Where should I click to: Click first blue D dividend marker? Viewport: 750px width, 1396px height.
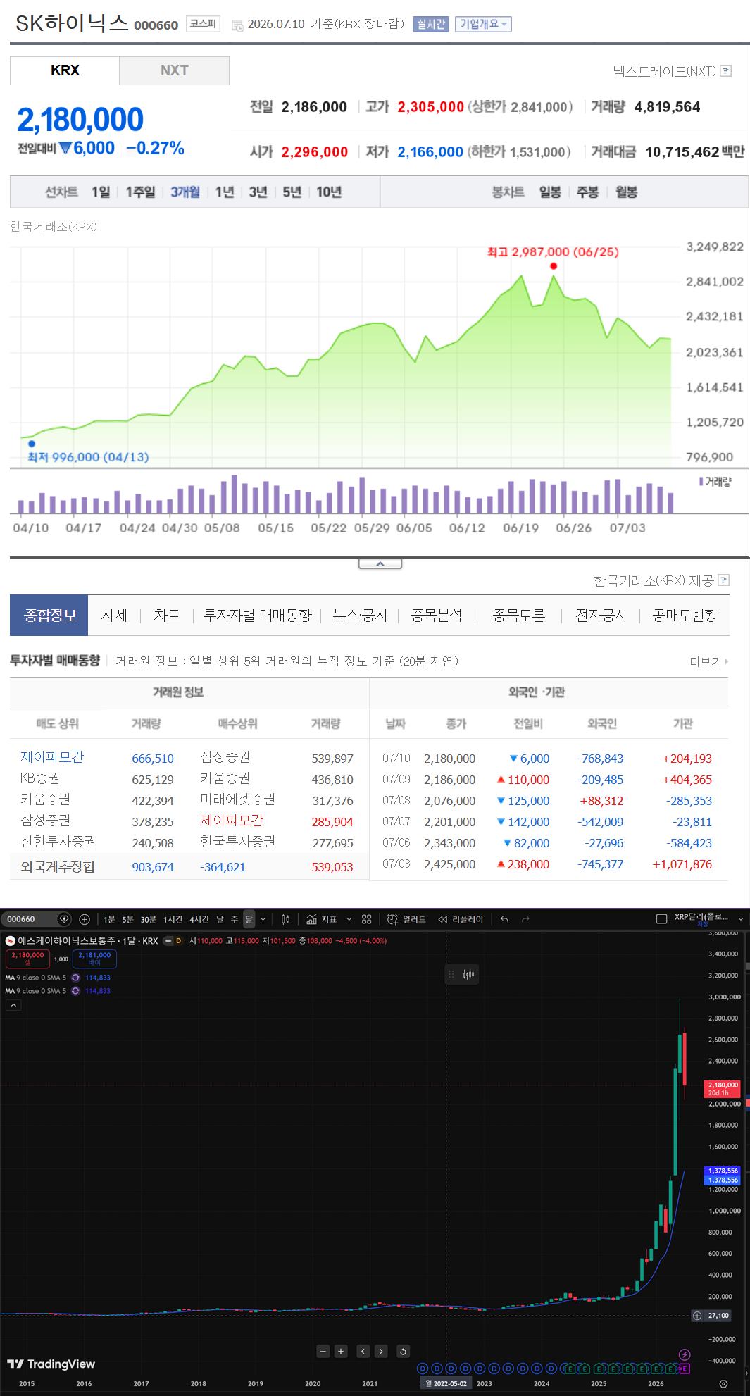pyautogui.click(x=423, y=1369)
